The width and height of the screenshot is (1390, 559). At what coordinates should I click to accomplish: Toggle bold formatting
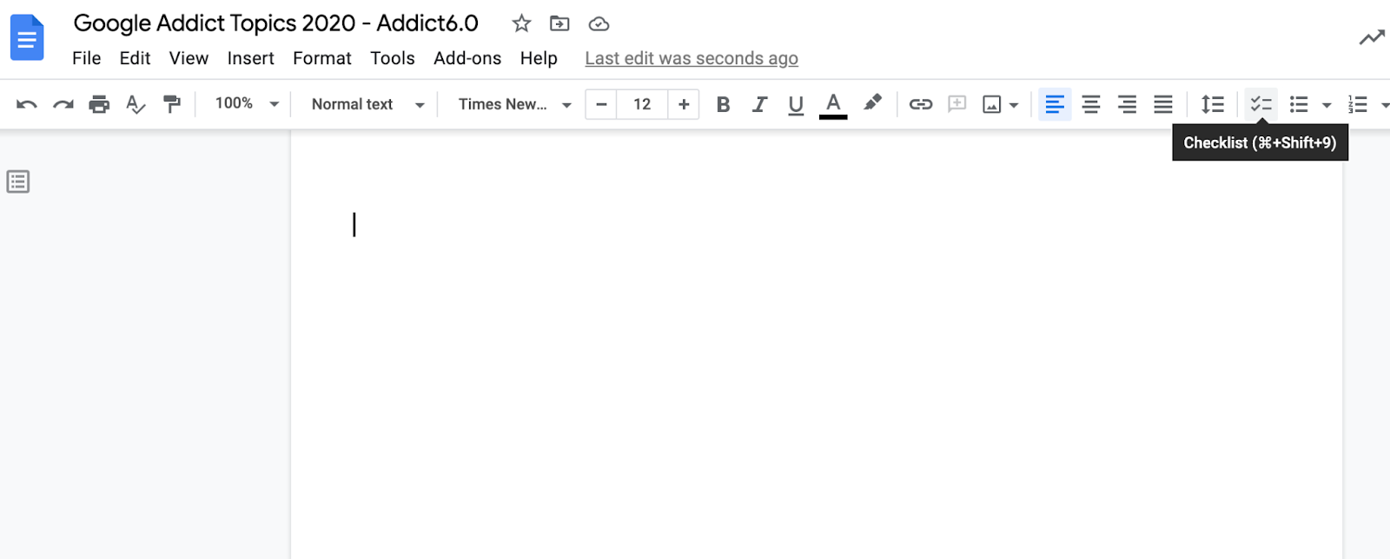(x=723, y=104)
